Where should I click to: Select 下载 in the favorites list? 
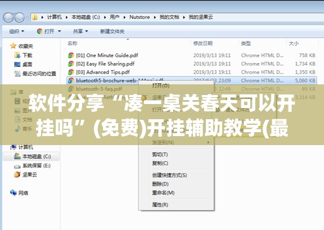click(x=27, y=55)
